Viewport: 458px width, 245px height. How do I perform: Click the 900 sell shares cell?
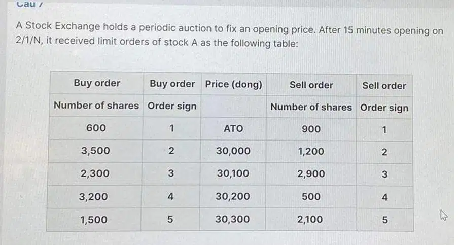[311, 129]
